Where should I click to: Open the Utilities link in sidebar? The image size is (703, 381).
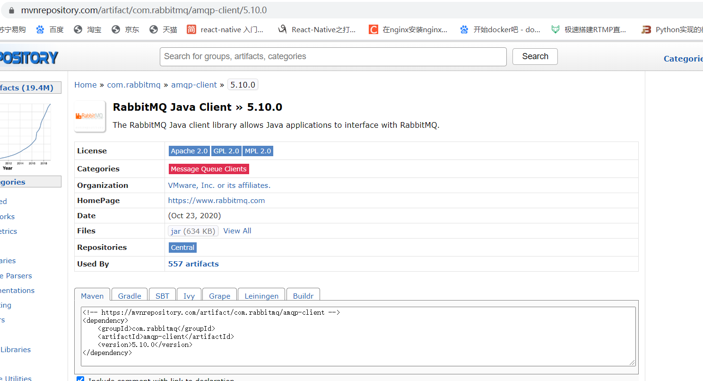[16, 378]
